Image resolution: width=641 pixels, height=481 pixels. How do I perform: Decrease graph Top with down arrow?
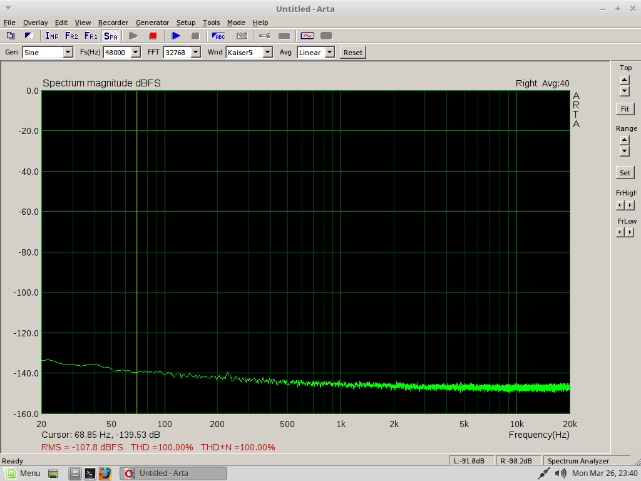coord(625,91)
